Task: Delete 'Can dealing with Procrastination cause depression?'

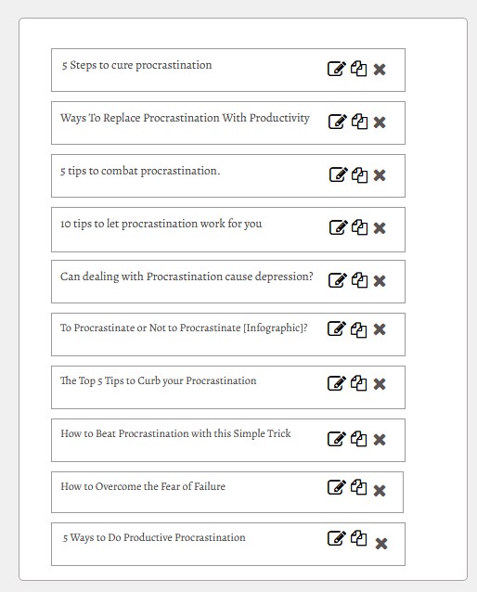Action: tap(380, 281)
